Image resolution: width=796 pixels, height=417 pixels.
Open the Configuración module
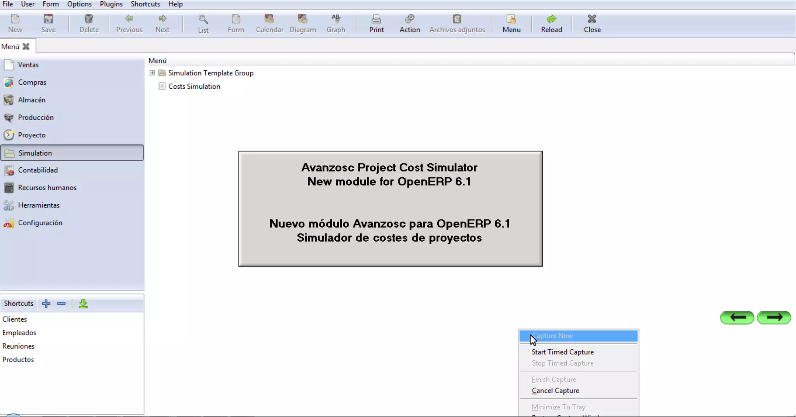(72, 223)
